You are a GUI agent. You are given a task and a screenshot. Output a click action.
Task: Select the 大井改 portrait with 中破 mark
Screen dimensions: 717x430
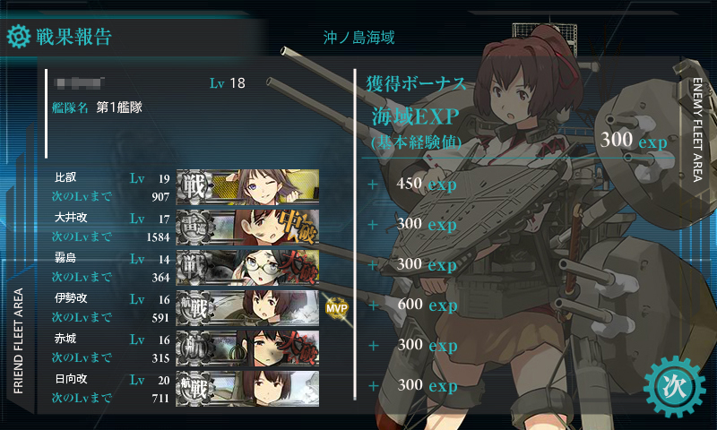coord(247,228)
